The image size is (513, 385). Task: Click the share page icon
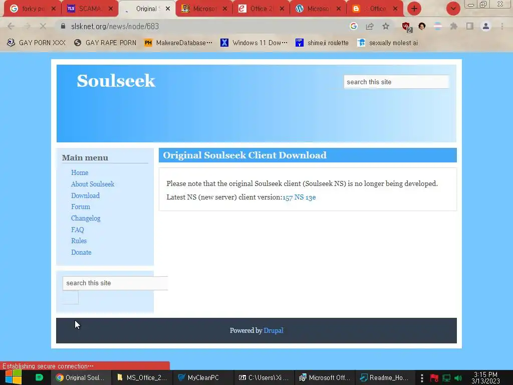[x=370, y=26]
